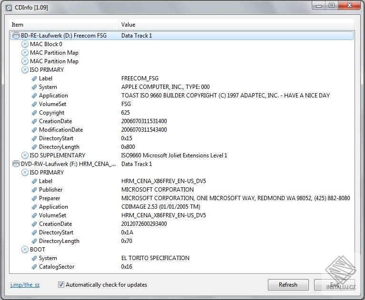Click the tag icon beside DirectoryLength 0x800

pos(34,147)
